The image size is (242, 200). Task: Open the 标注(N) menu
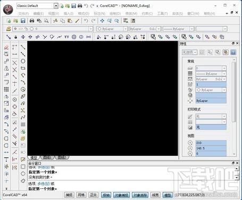99,13
